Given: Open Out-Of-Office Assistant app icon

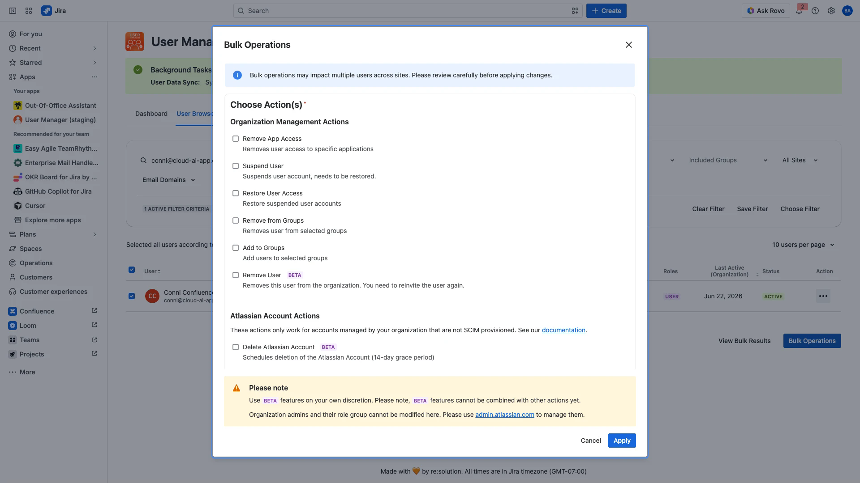Looking at the screenshot, I should [x=18, y=106].
